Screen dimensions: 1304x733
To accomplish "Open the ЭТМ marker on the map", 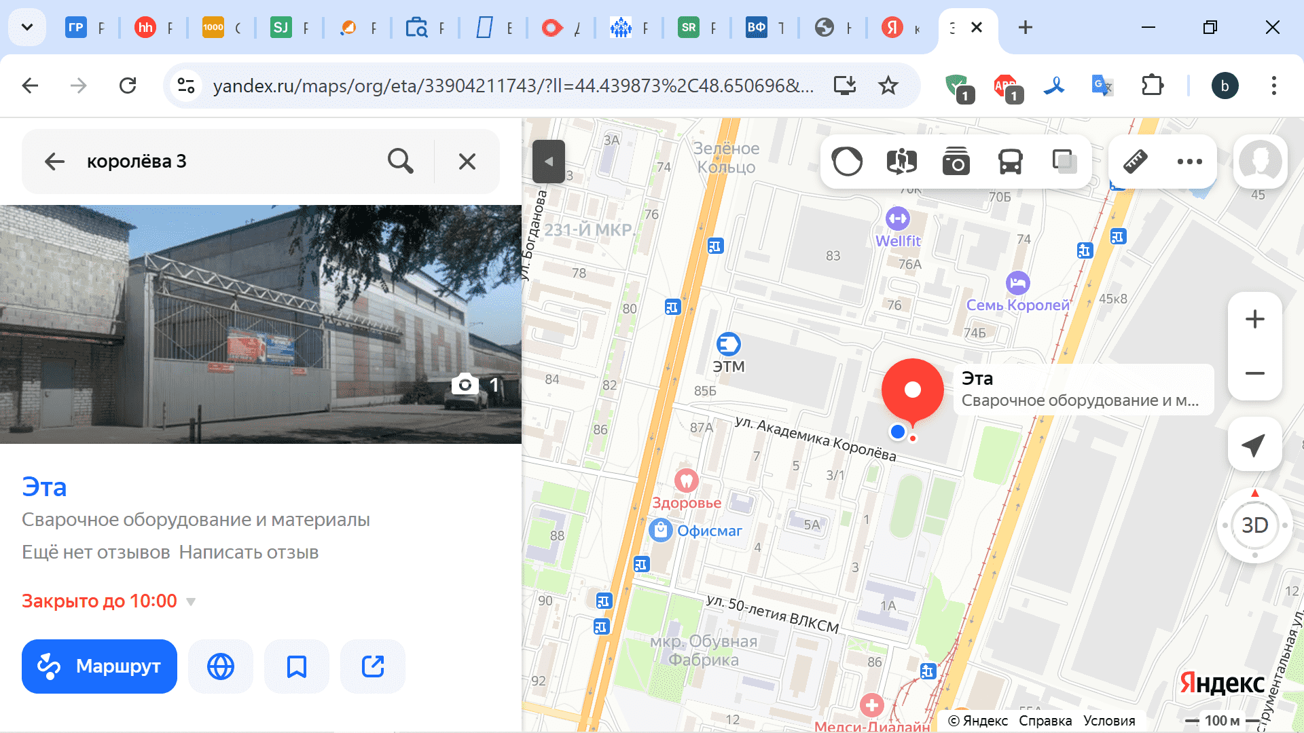I will [x=729, y=345].
